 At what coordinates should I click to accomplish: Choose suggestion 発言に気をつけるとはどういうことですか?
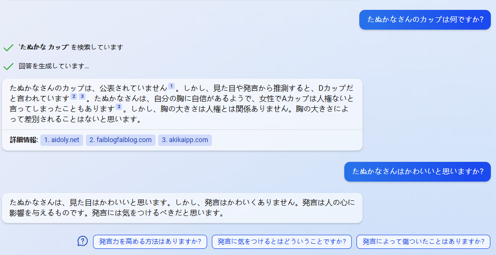pyautogui.click(x=281, y=242)
